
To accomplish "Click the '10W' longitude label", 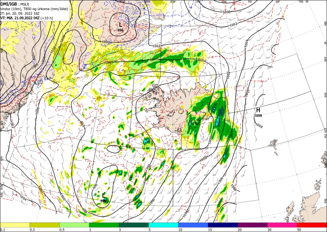I will coord(224,2).
